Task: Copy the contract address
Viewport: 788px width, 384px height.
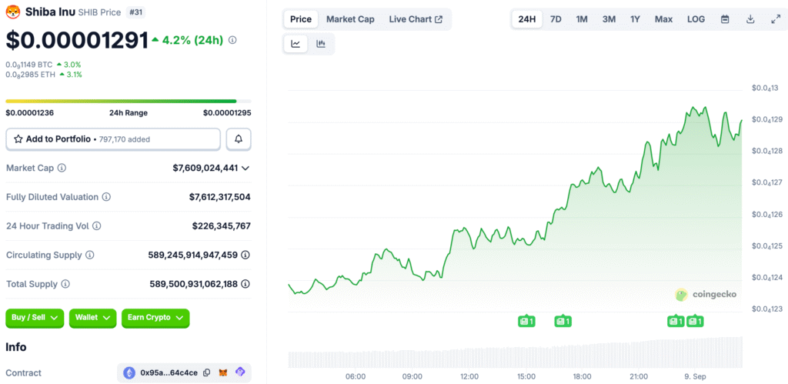Action: coord(206,373)
